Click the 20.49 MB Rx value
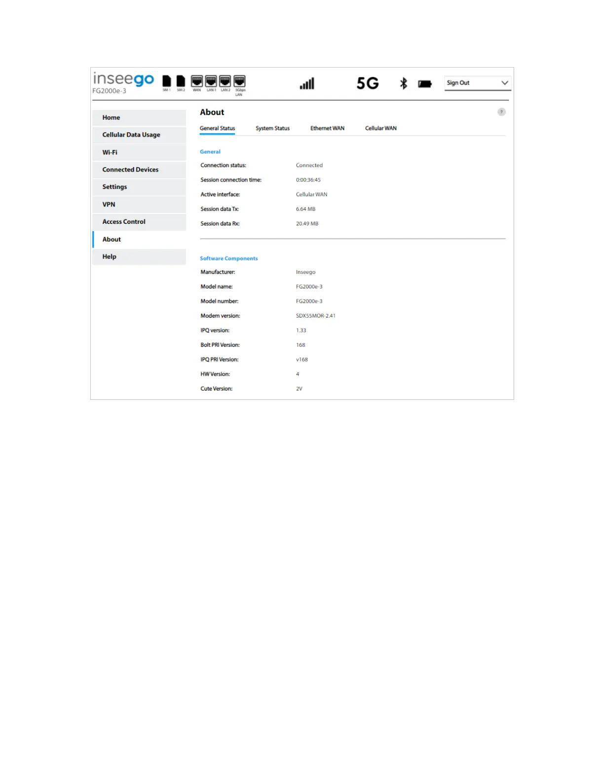 [307, 224]
